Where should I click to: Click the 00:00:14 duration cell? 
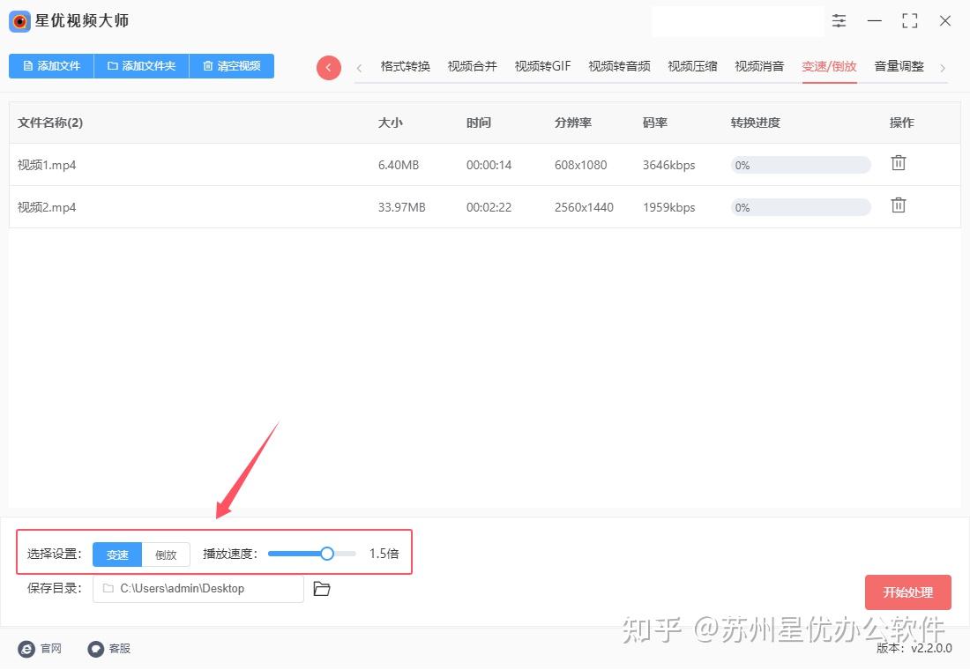(489, 165)
